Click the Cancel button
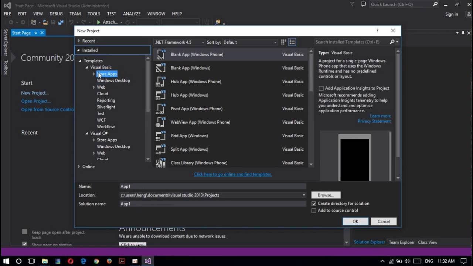This screenshot has width=473, height=266. [384, 221]
